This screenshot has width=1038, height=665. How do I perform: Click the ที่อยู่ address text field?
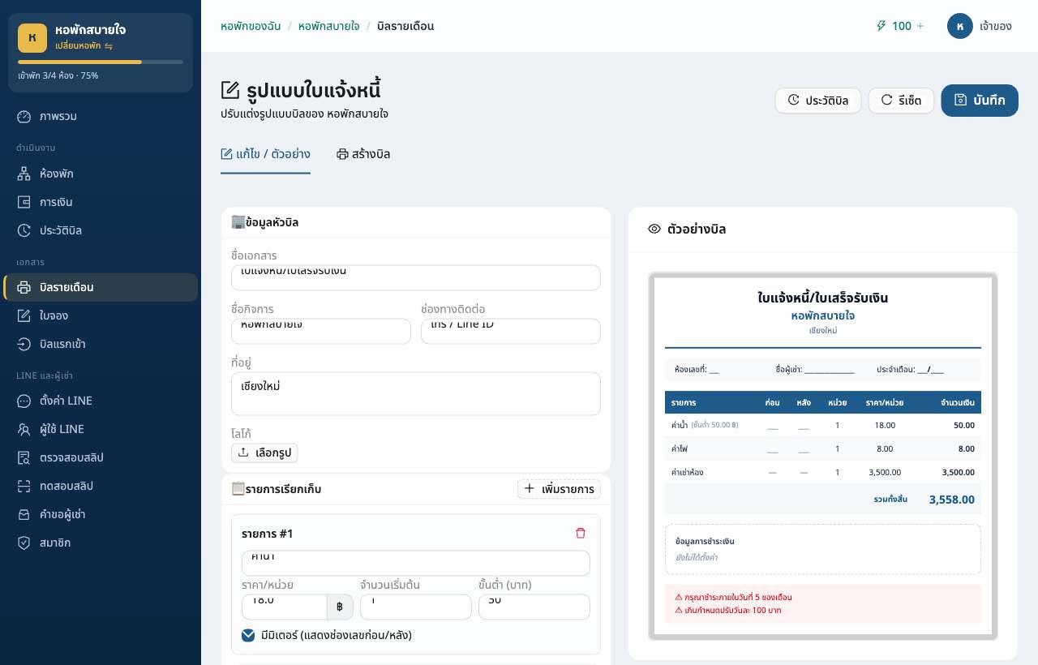click(x=415, y=393)
